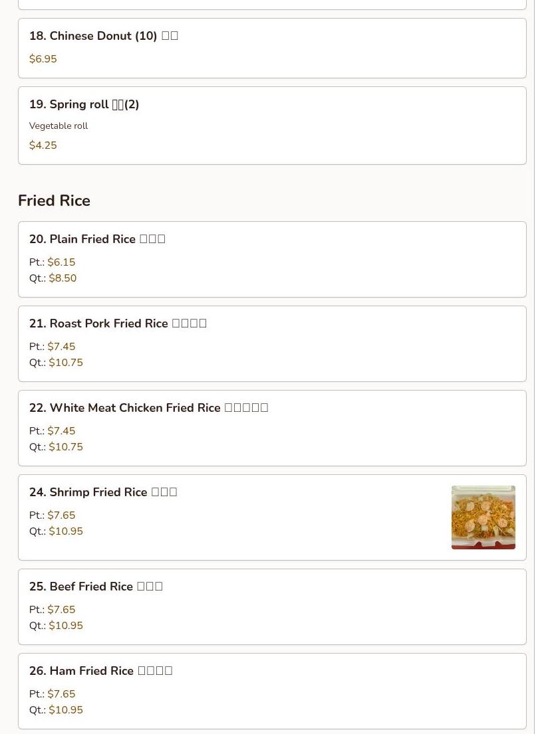This screenshot has width=548, height=734.
Task: Click Ham Fried Rice quart price $10.95
Action: (x=66, y=710)
